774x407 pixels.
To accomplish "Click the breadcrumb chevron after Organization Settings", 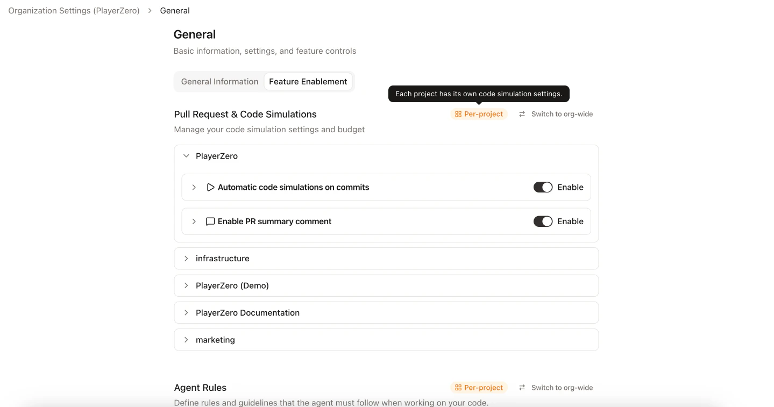I will click(150, 10).
